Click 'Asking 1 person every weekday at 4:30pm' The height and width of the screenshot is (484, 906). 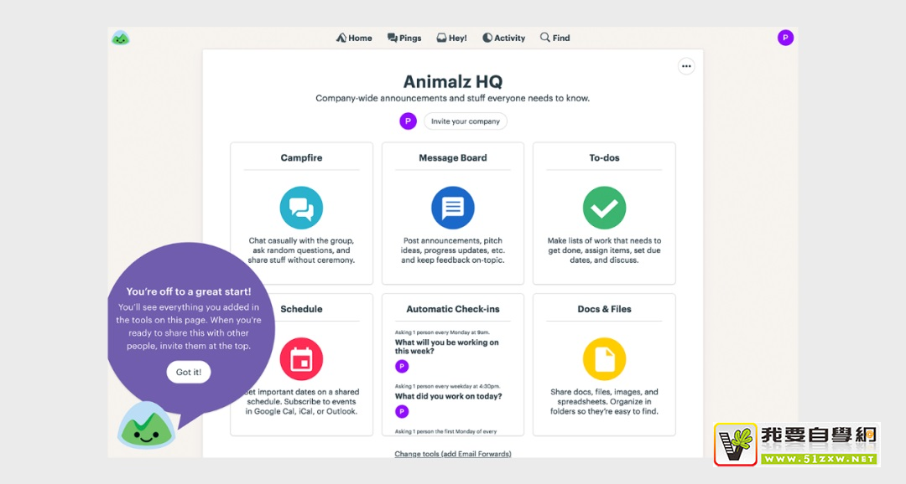(447, 387)
